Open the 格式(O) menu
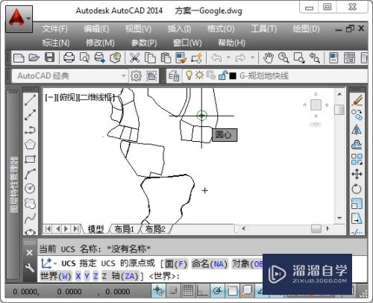The height and width of the screenshot is (303, 373). [x=221, y=29]
